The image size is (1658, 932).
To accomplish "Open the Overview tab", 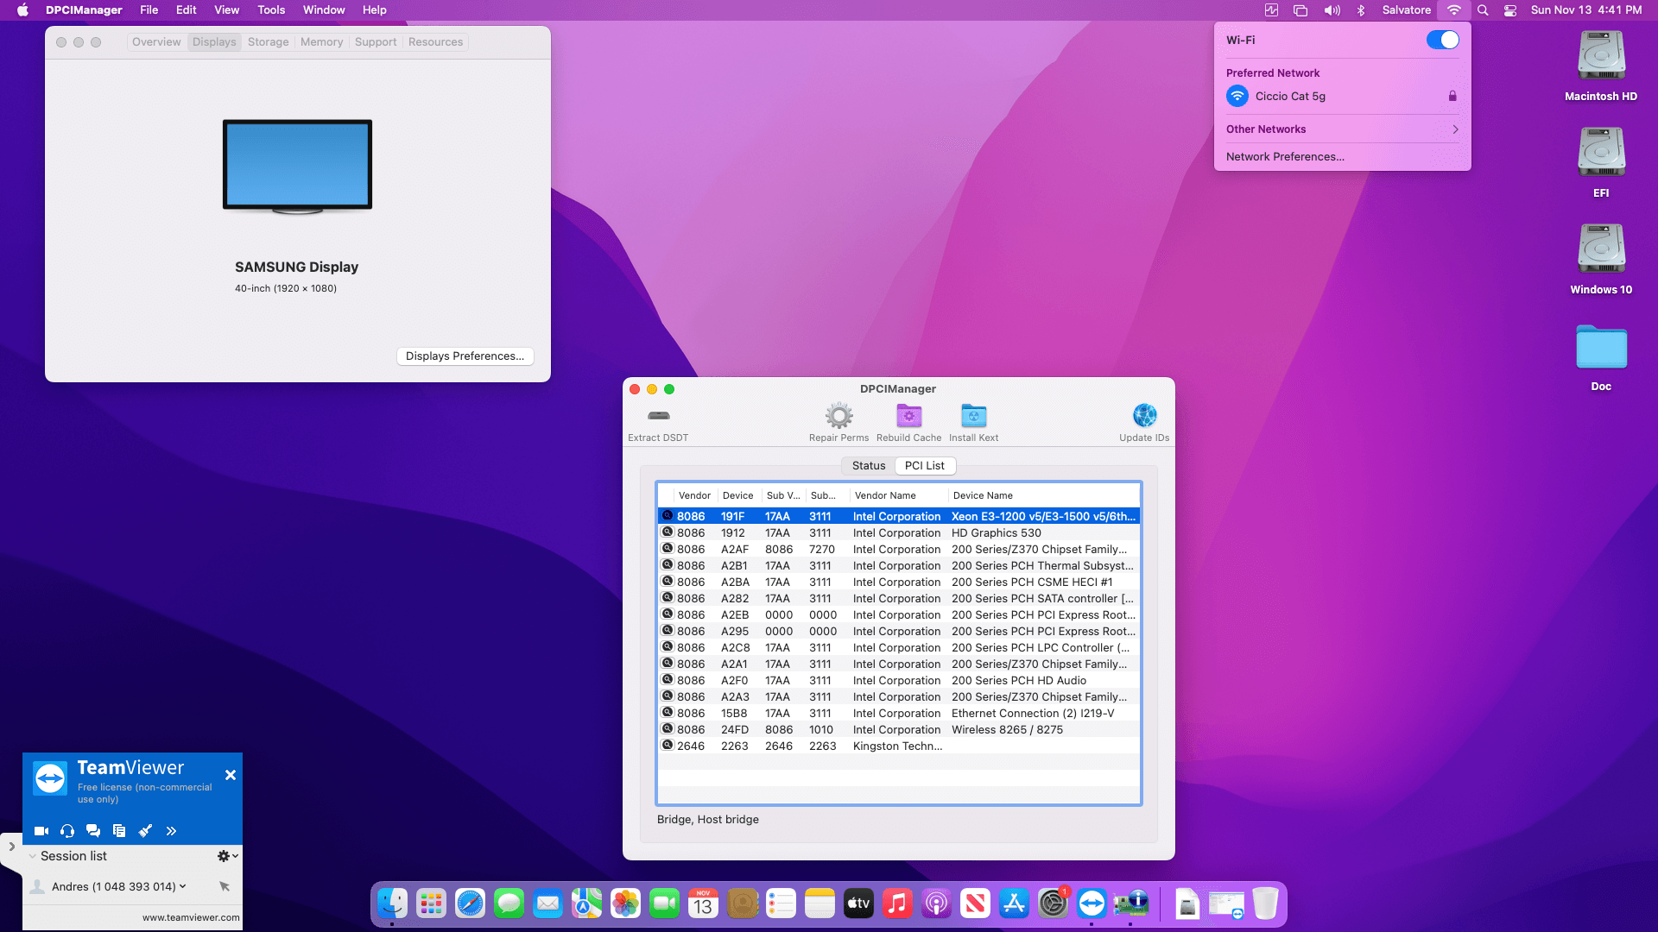I will point(156,42).
